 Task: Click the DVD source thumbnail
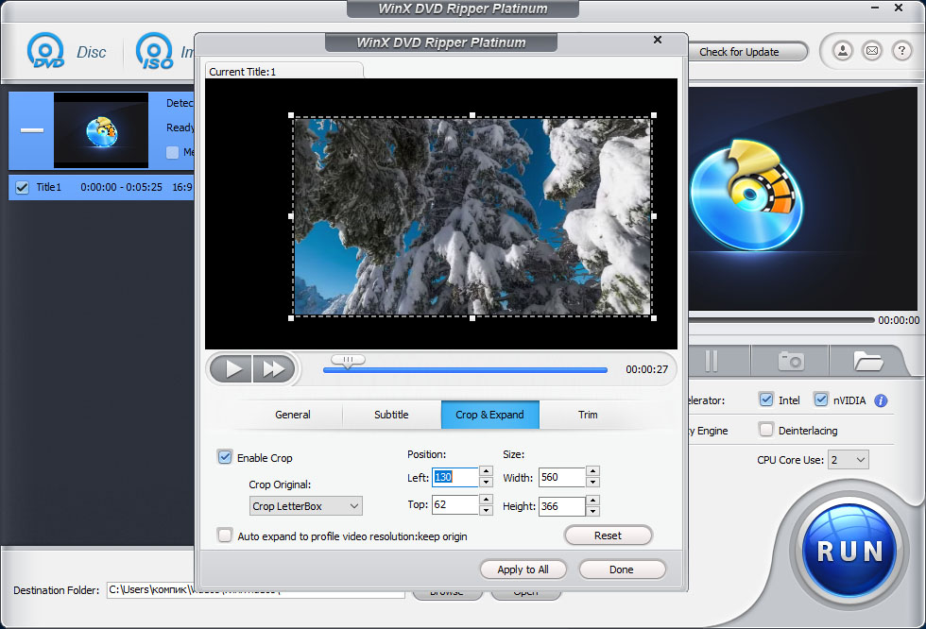pyautogui.click(x=101, y=130)
